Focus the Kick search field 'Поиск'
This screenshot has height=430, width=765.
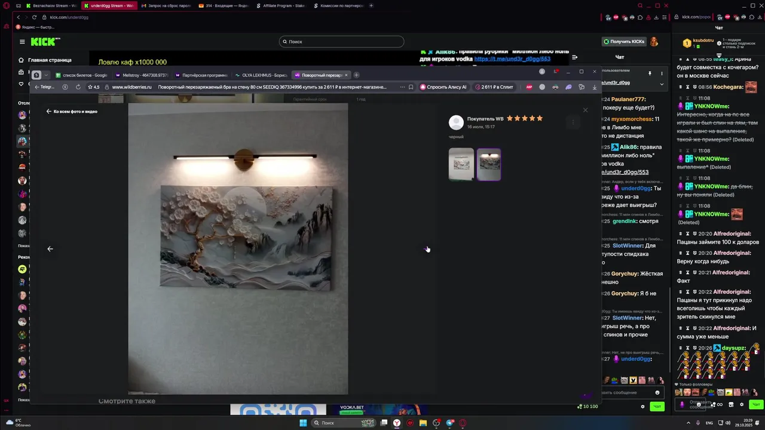(341, 42)
